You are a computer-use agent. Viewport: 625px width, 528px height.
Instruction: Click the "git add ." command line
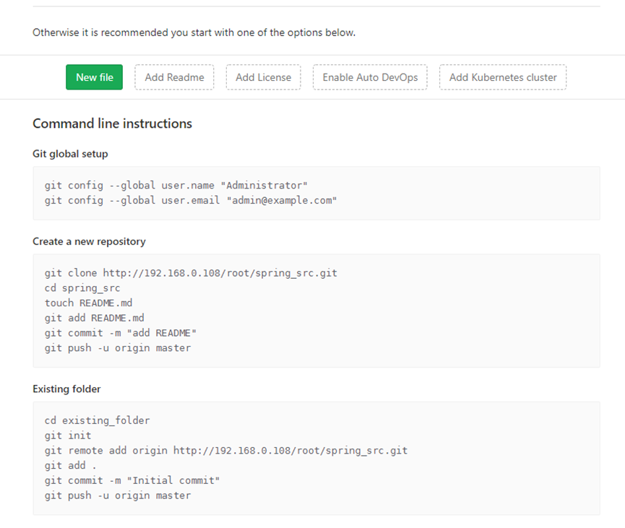[71, 465]
